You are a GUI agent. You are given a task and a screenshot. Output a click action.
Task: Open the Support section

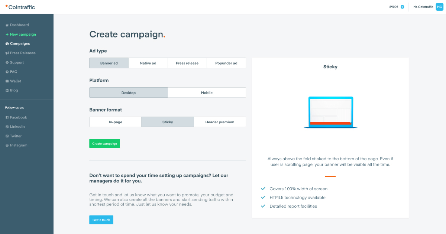[17, 62]
